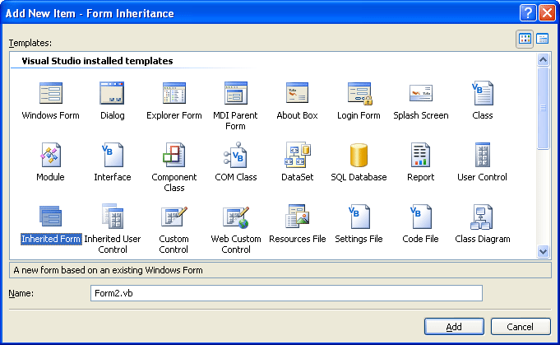Switch templates to large icons view

coord(525,39)
